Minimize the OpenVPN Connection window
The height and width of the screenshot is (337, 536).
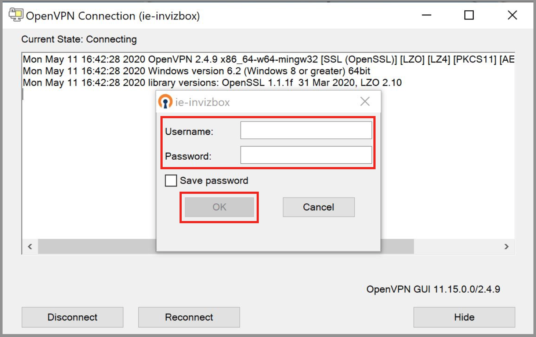point(427,15)
